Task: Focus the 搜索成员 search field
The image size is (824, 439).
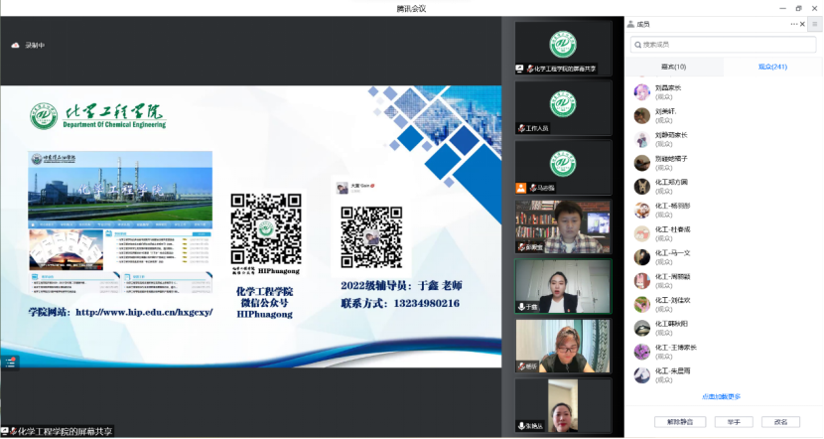Action: [x=723, y=46]
